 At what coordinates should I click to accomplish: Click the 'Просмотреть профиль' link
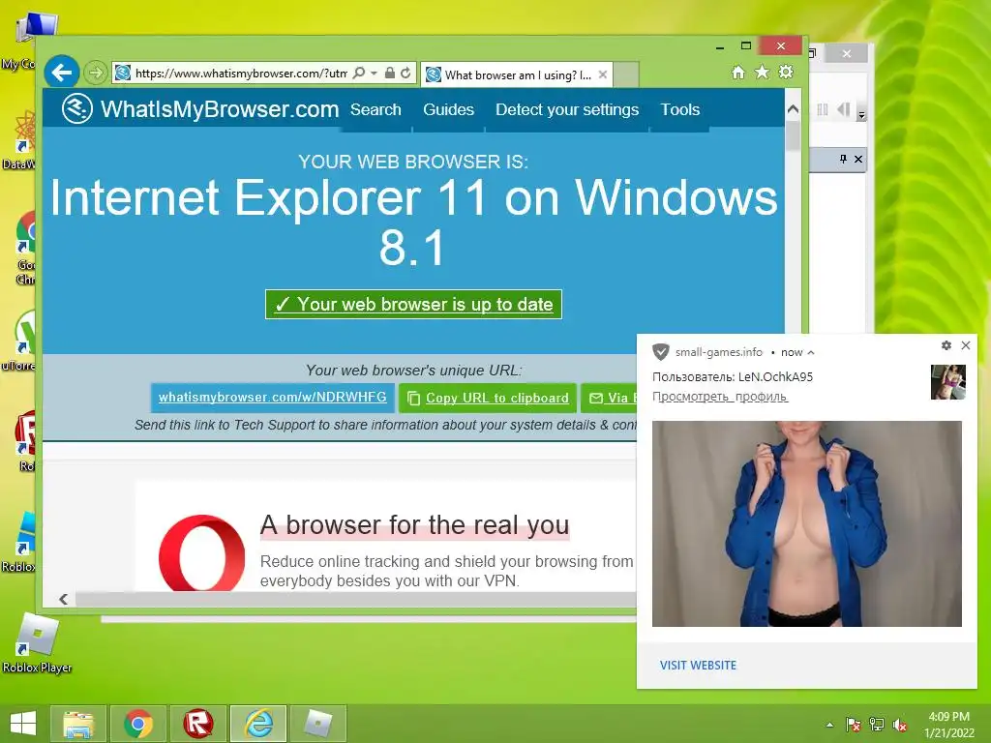tap(720, 396)
